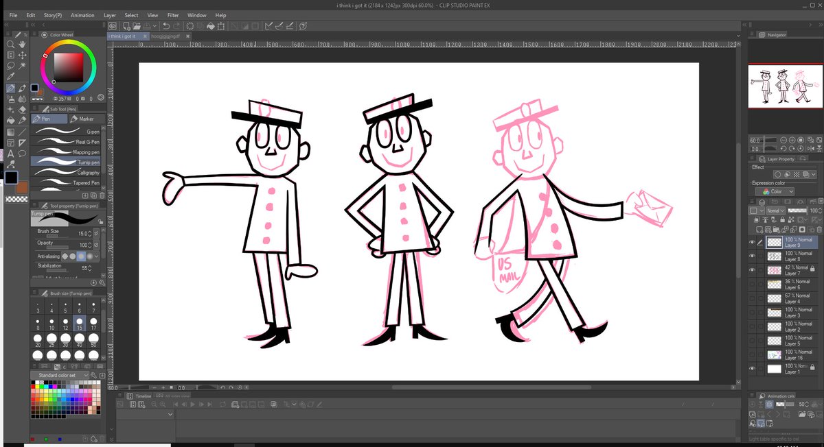
Task: Show Layer 3 via visibility box
Action: (753, 313)
